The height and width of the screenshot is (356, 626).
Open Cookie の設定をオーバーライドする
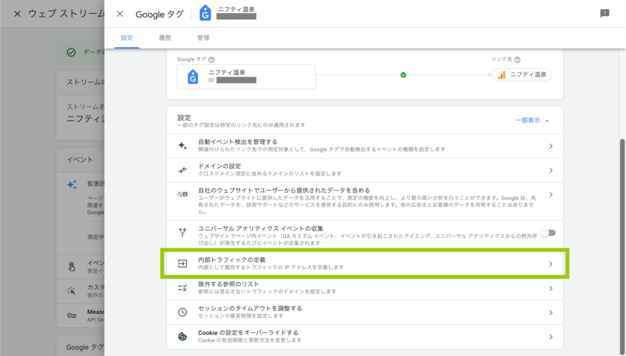(365, 336)
